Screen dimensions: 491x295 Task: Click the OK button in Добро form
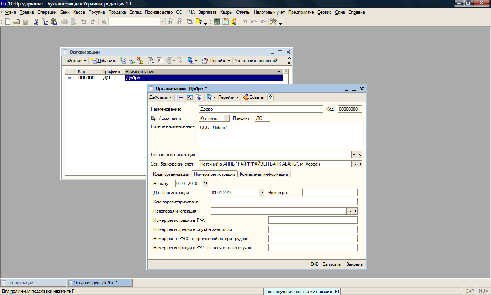(x=314, y=264)
